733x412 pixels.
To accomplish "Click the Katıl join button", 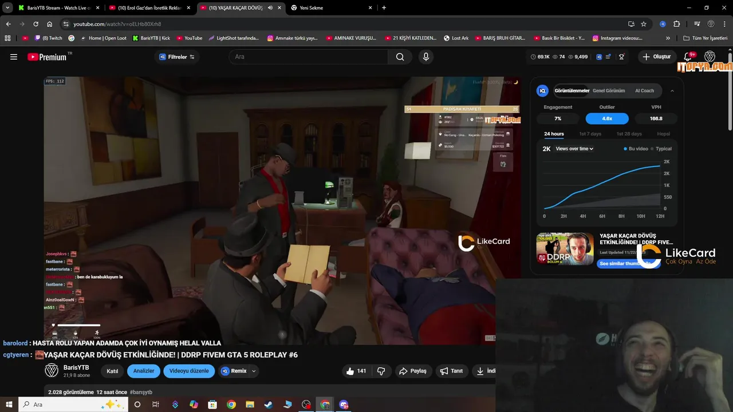I will tap(112, 371).
